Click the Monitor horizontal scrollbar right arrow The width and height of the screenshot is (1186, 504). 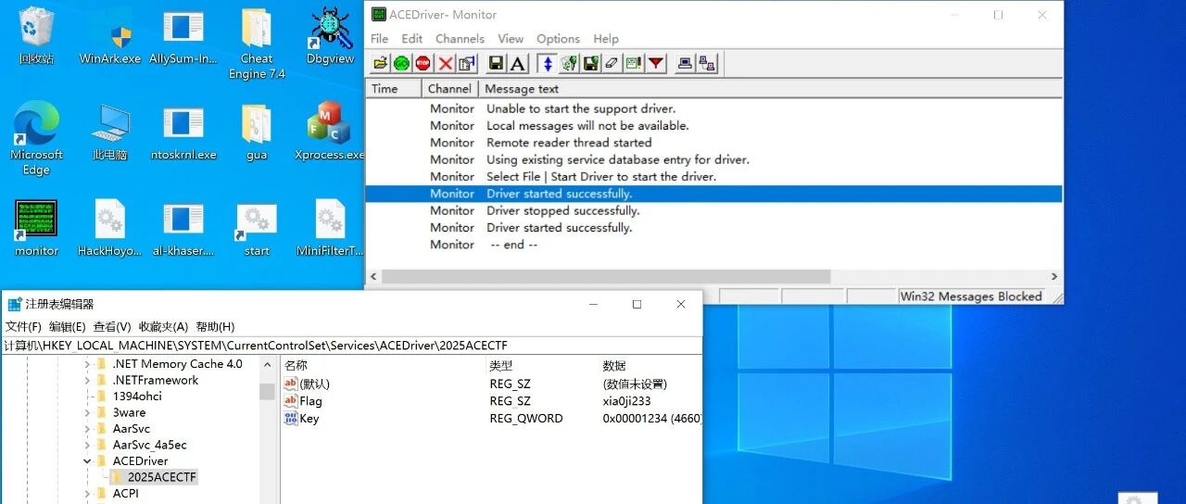[1054, 276]
